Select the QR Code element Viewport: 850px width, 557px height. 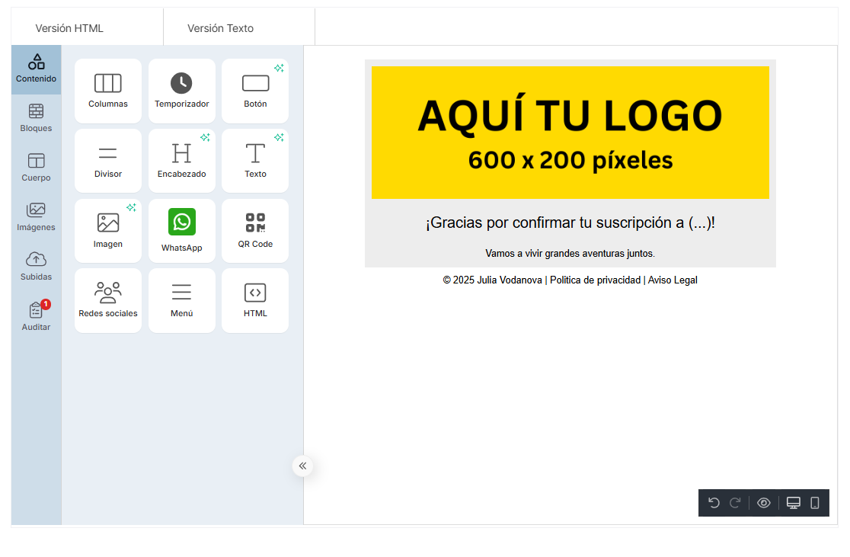(x=255, y=231)
